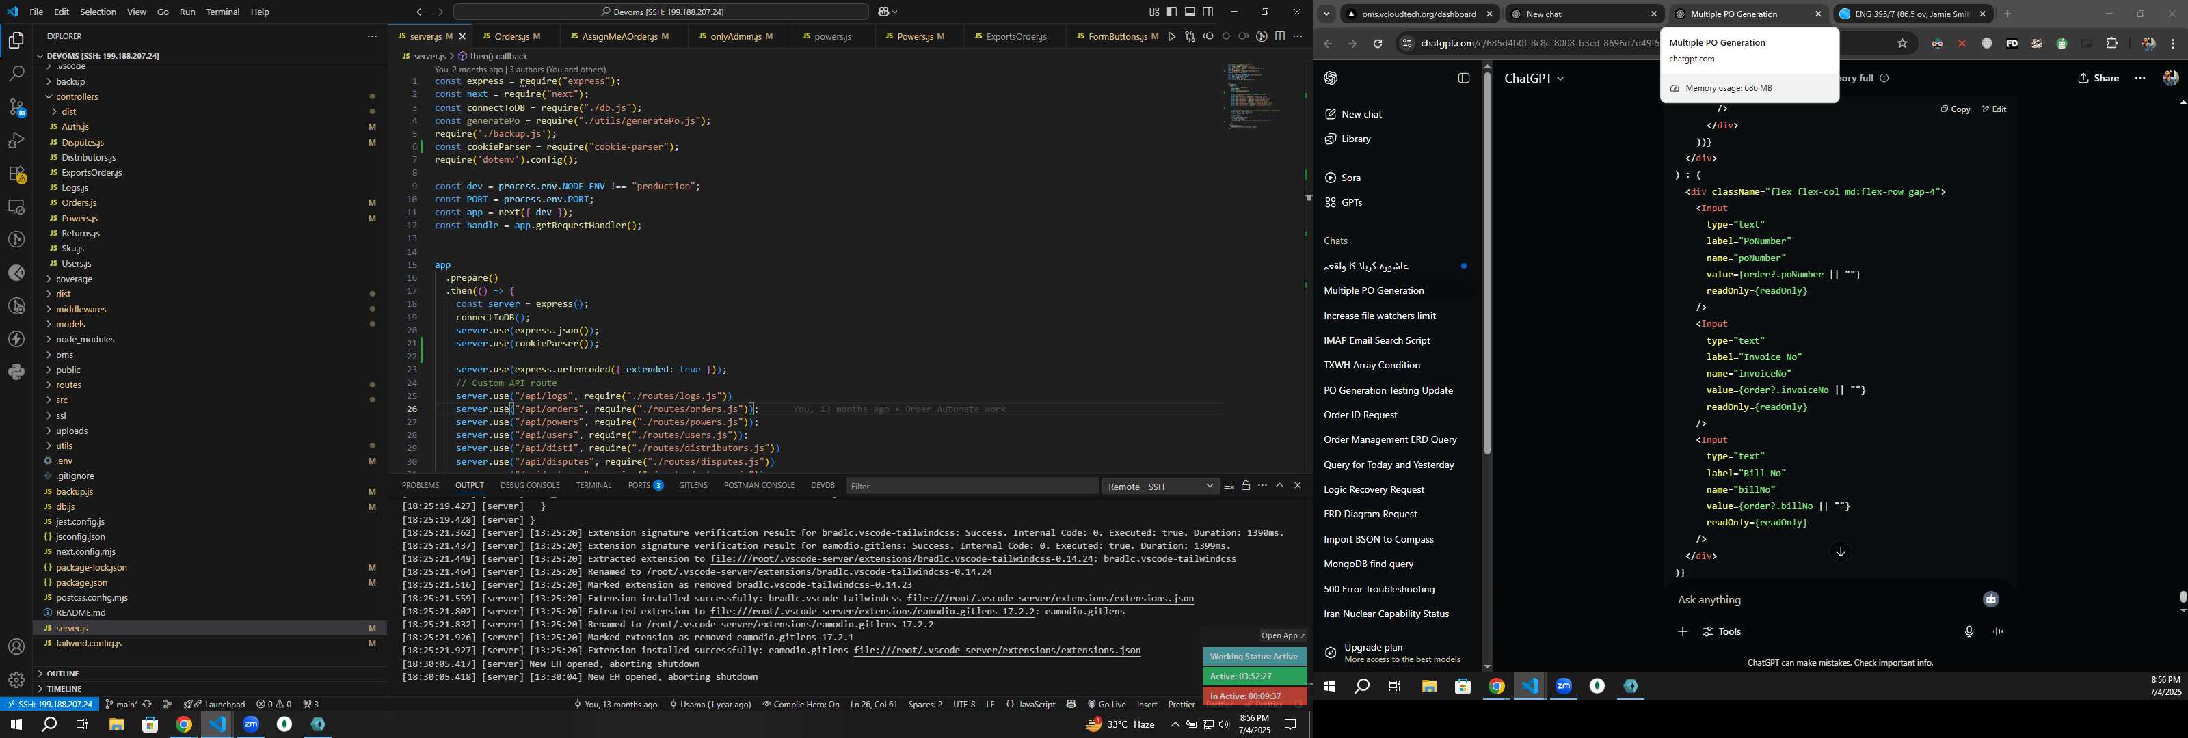Open the Zoom app from the left taskbar
2188x738 pixels.
tap(250, 724)
